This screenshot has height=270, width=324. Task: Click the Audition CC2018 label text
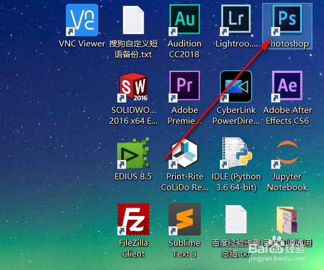(x=184, y=49)
